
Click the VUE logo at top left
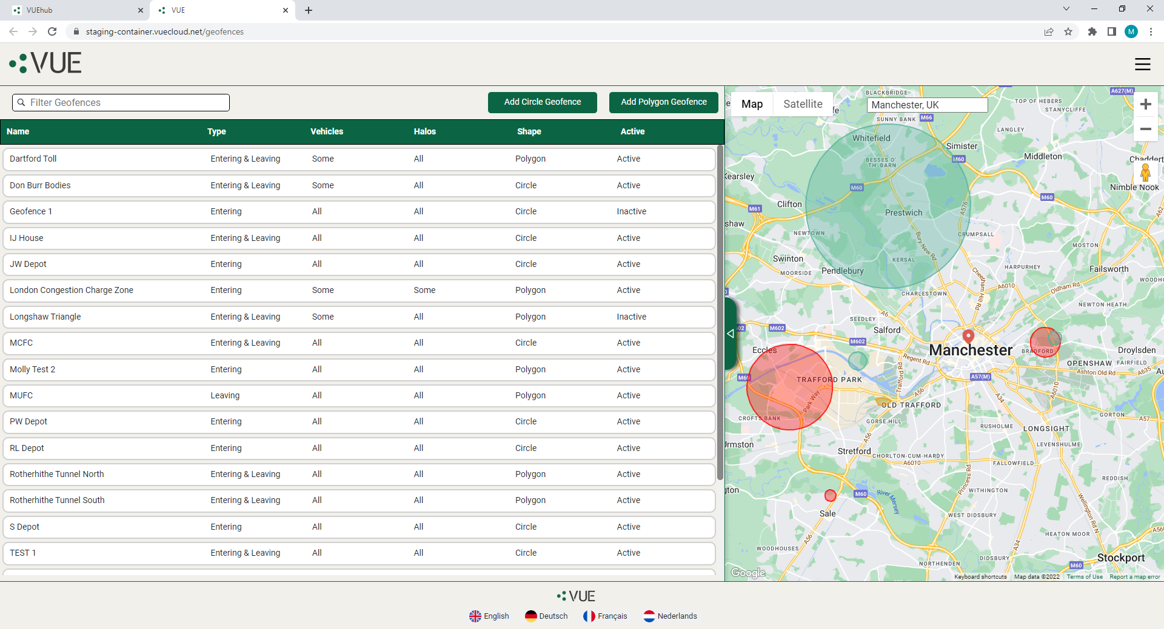(45, 63)
